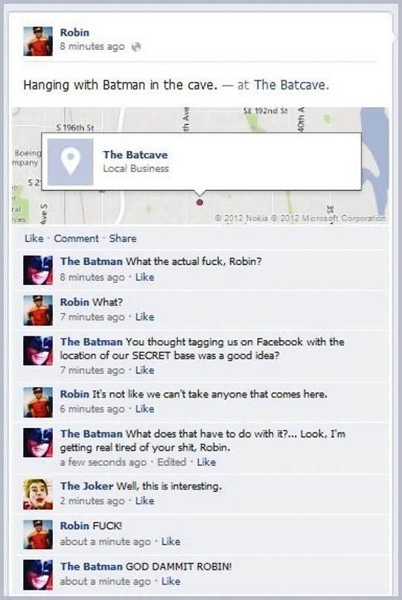
Task: Click Comment under the post
Action: tap(76, 238)
